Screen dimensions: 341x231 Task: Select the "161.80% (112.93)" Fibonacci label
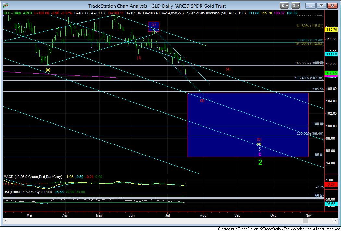[309, 44]
